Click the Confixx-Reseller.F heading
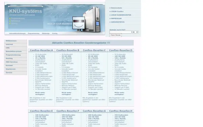Image resolution: width=203 pixels, height=127 pixels. pos(68,111)
